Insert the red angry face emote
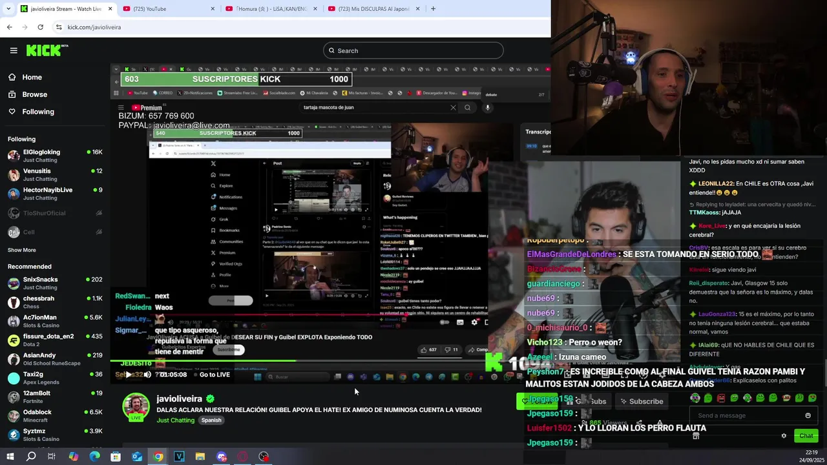This screenshot has height=465, width=827. tap(721, 398)
